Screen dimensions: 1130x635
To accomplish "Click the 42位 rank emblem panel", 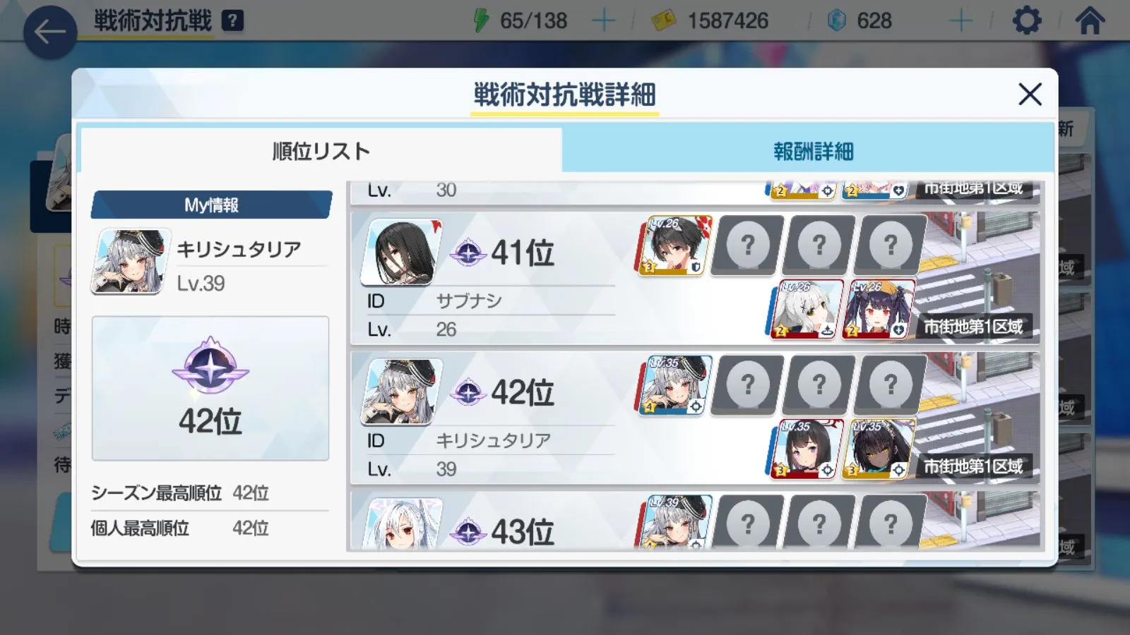I will coord(210,389).
